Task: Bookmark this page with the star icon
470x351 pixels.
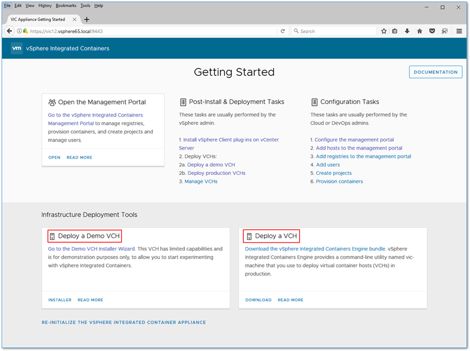Action: pos(383,31)
